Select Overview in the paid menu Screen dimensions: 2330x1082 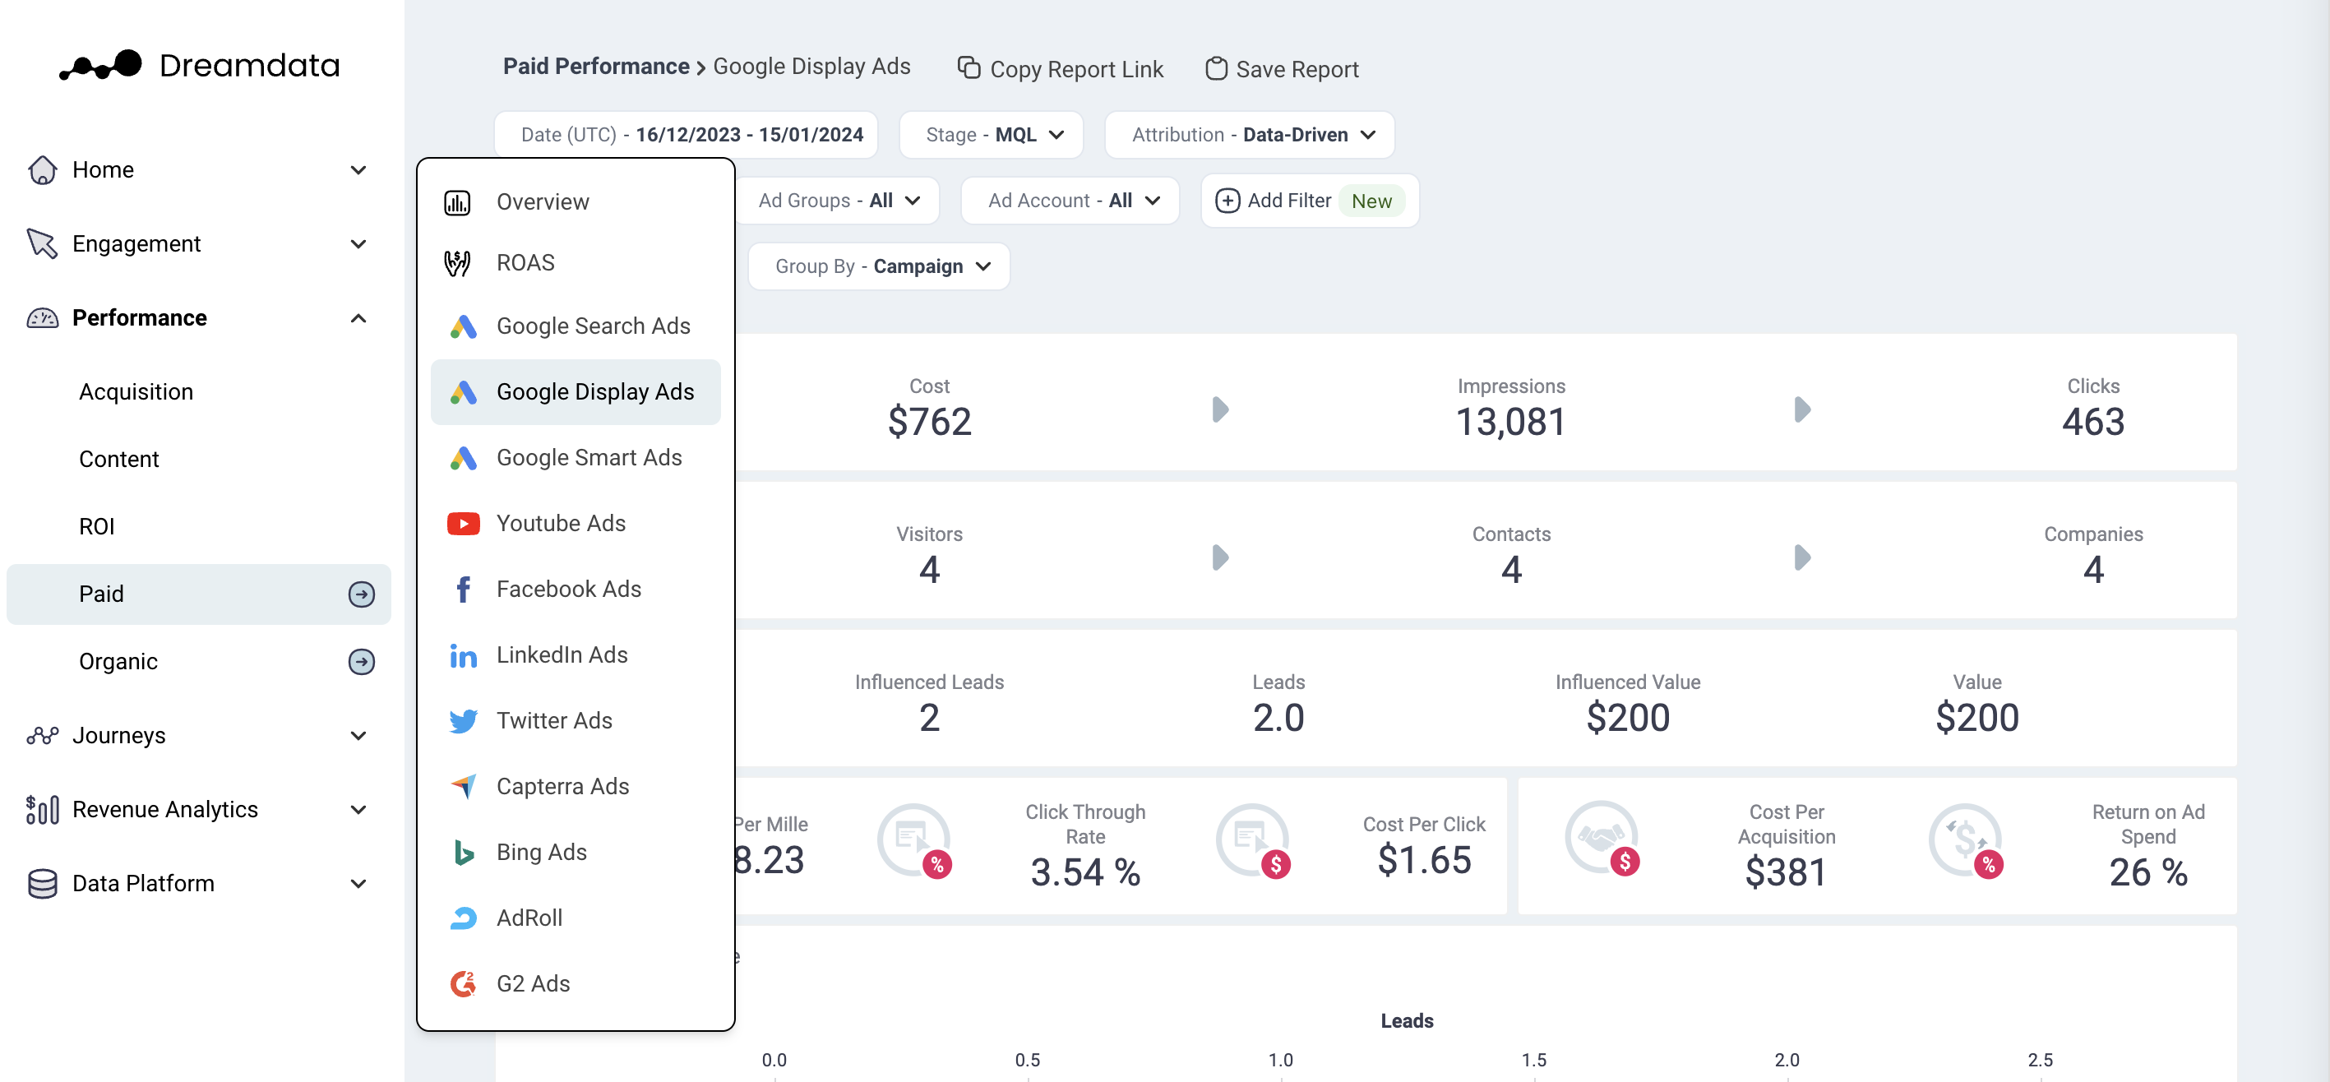576,202
